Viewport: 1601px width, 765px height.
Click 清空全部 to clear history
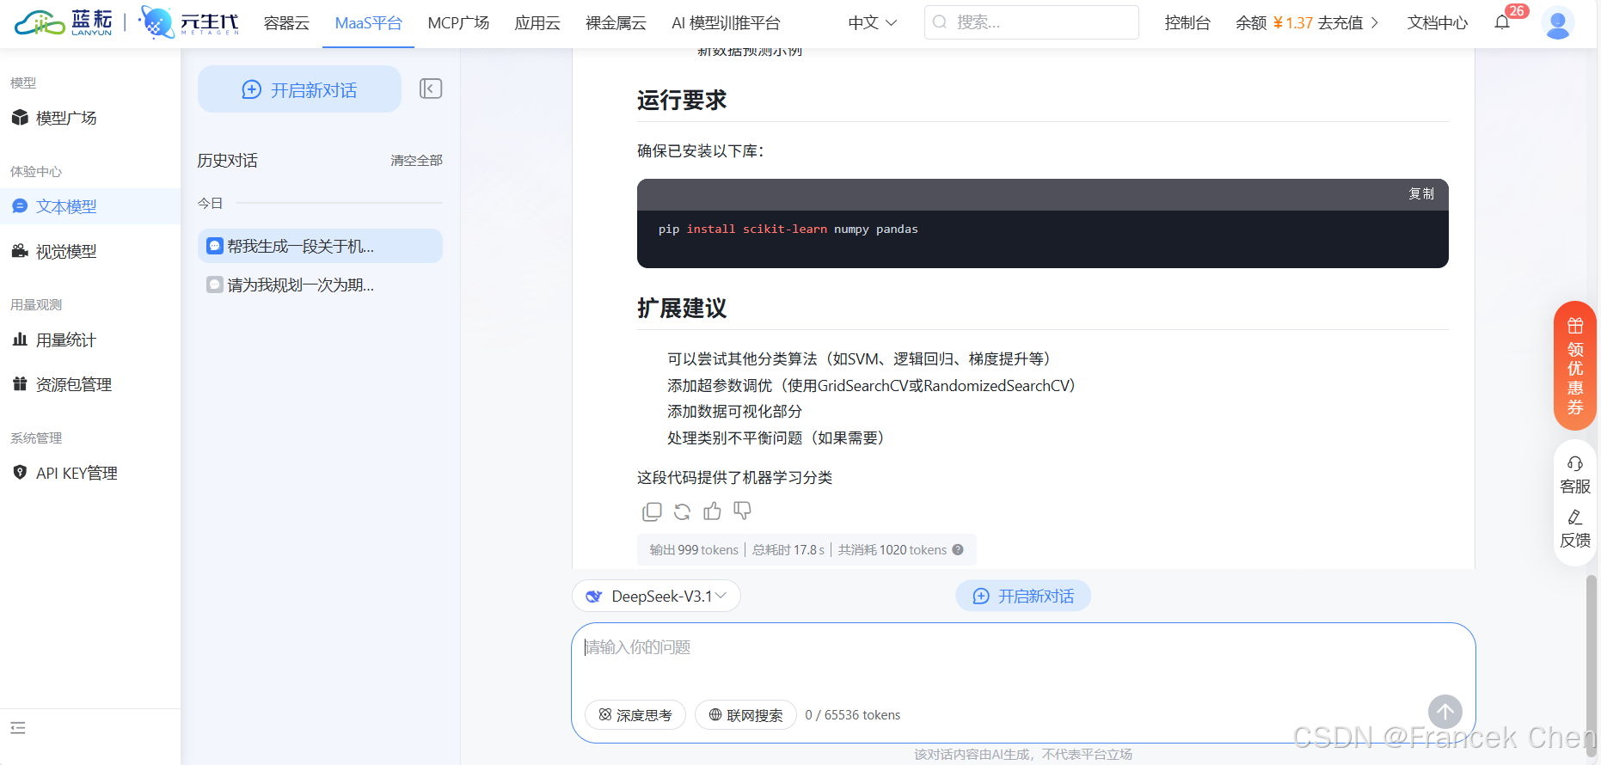coord(416,161)
